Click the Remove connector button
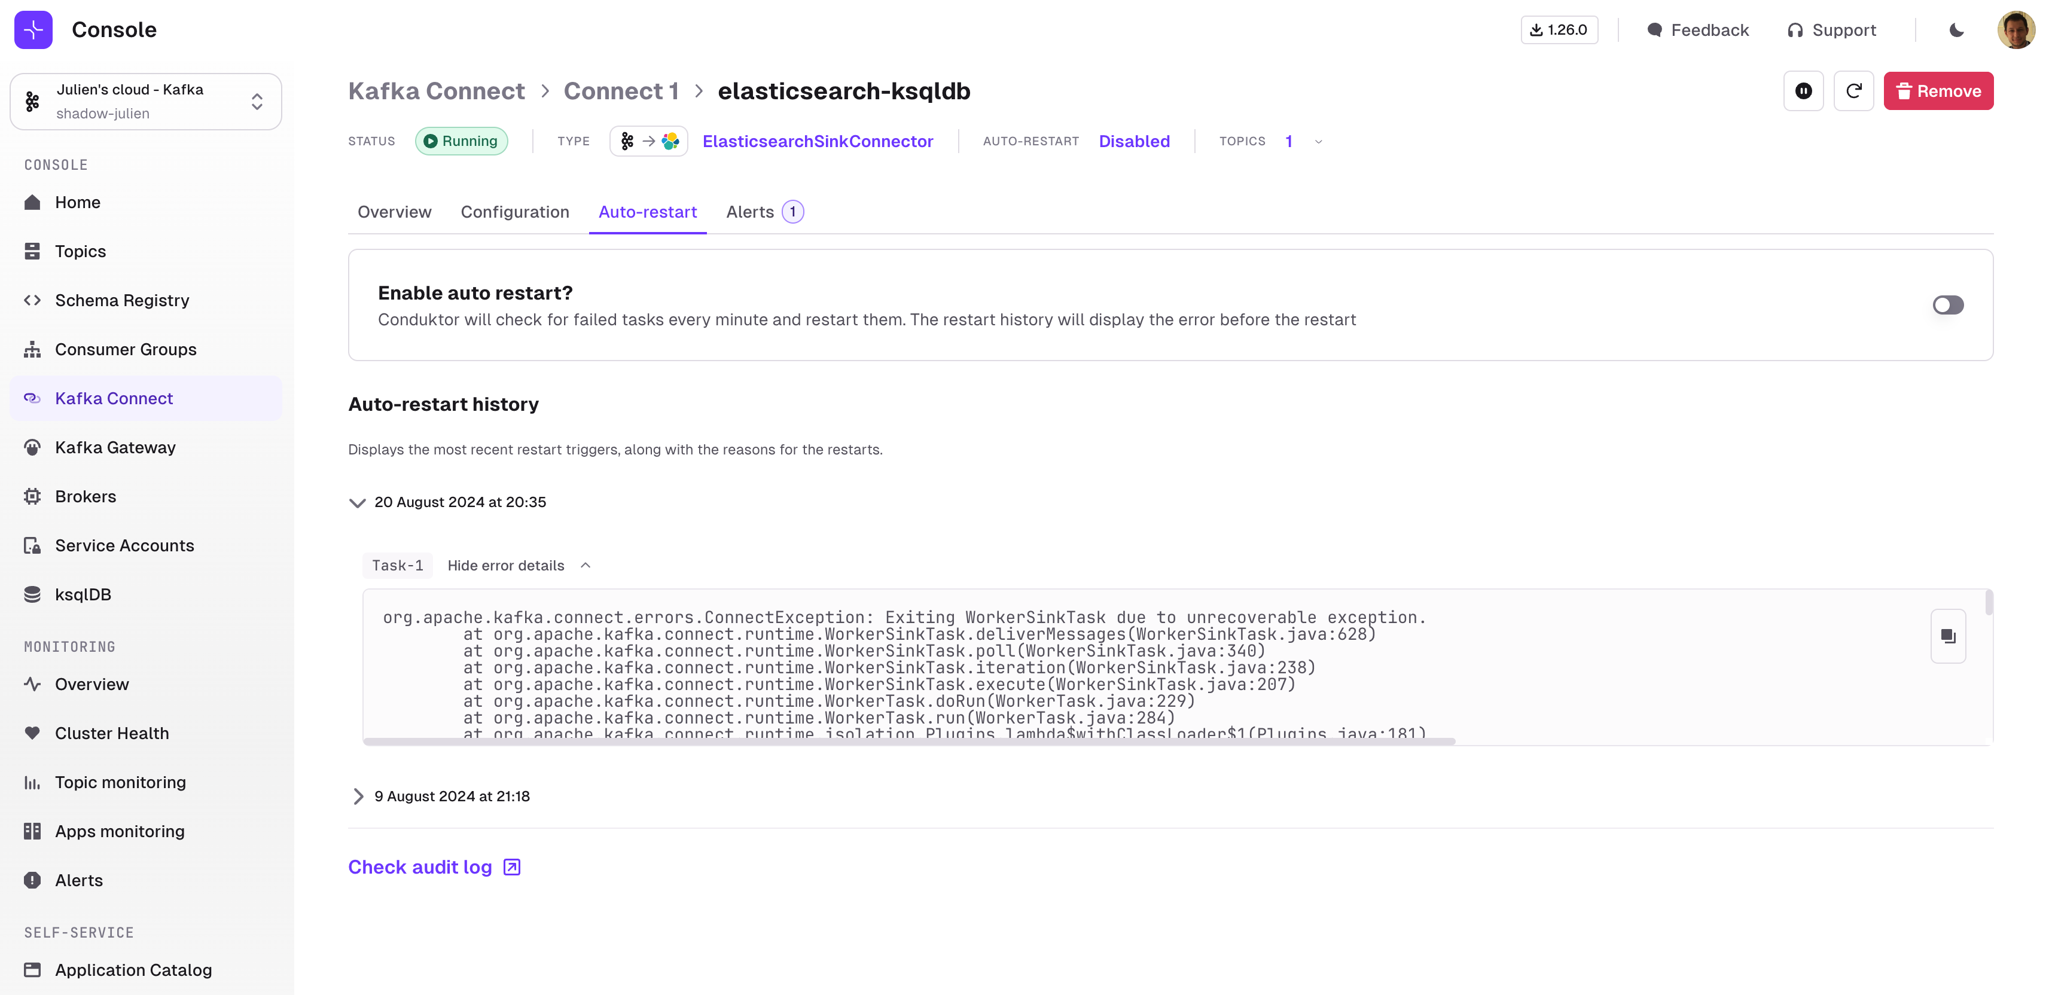This screenshot has height=995, width=2049. [x=1938, y=90]
